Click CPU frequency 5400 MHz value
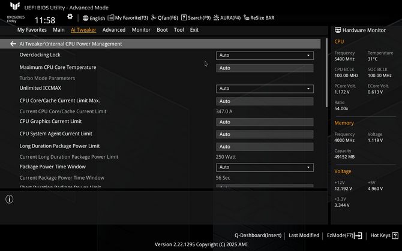 344,59
